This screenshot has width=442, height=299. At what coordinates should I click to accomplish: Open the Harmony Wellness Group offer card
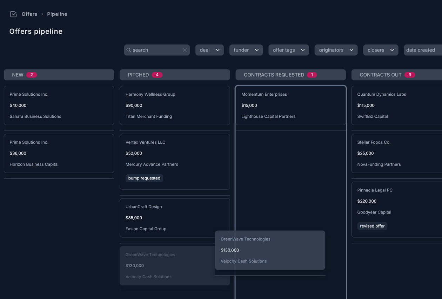click(x=175, y=105)
